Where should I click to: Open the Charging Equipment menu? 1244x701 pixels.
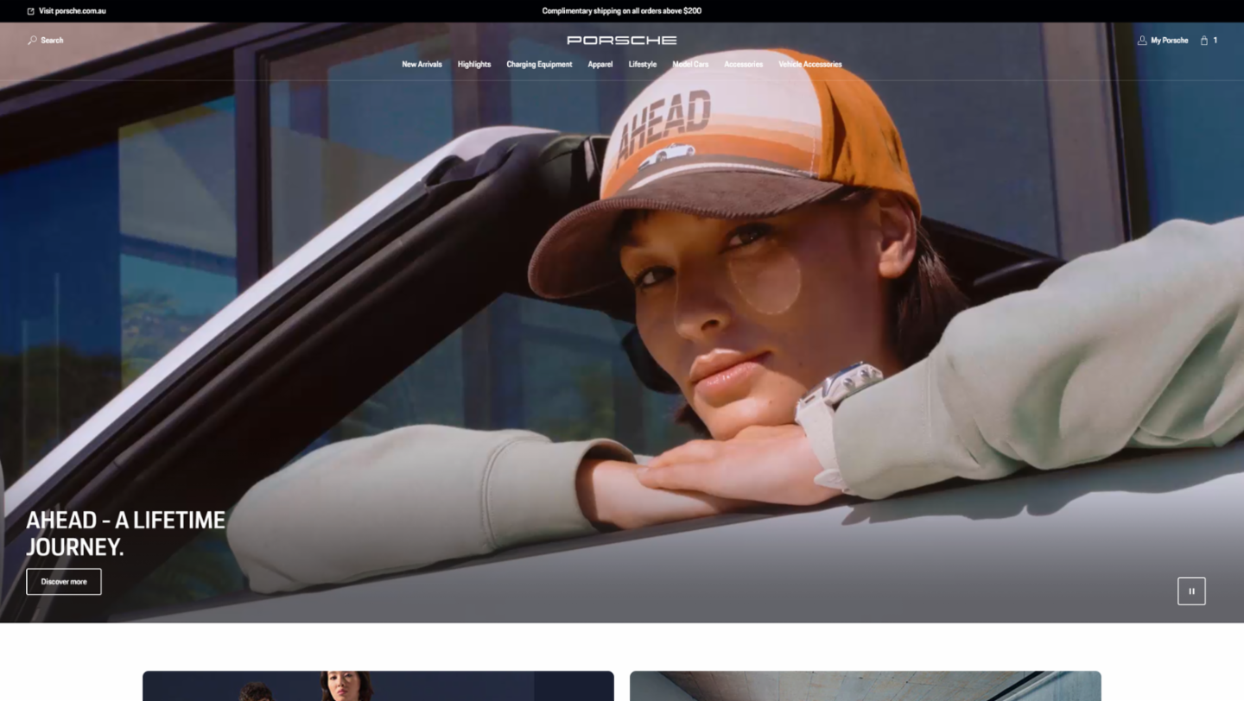tap(539, 65)
